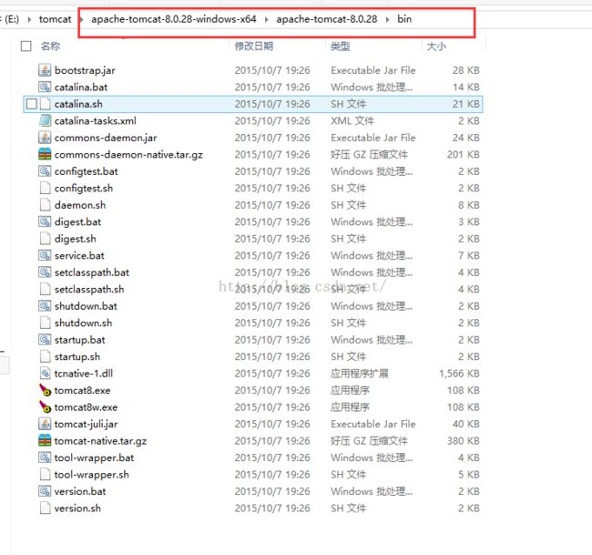The height and width of the screenshot is (555, 592).
Task: Tick the select-all checkbox beside 名称
Action: coord(26,46)
